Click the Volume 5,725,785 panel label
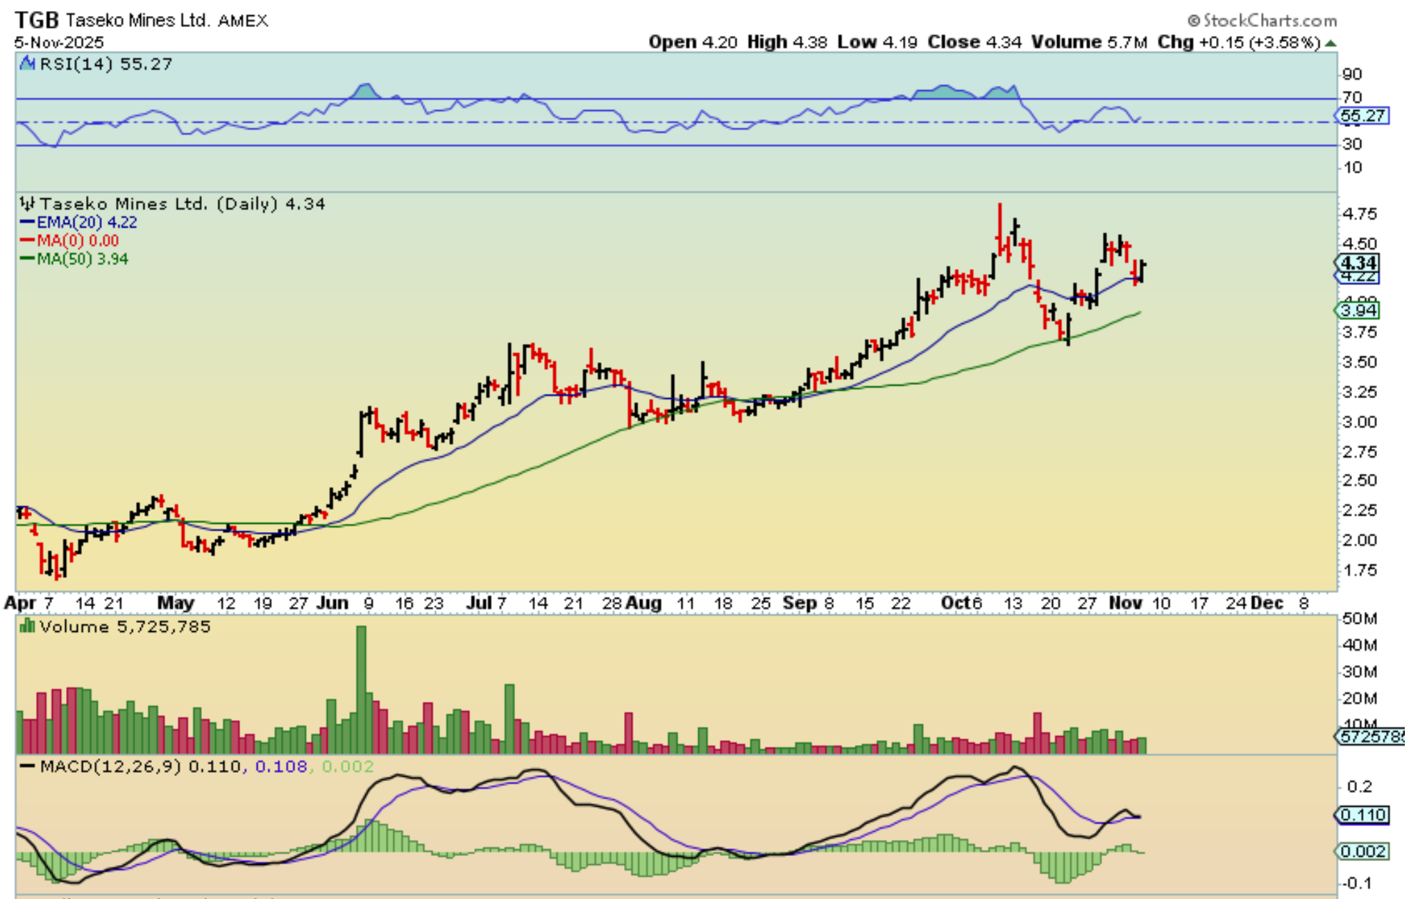This screenshot has width=1418, height=899. click(125, 627)
